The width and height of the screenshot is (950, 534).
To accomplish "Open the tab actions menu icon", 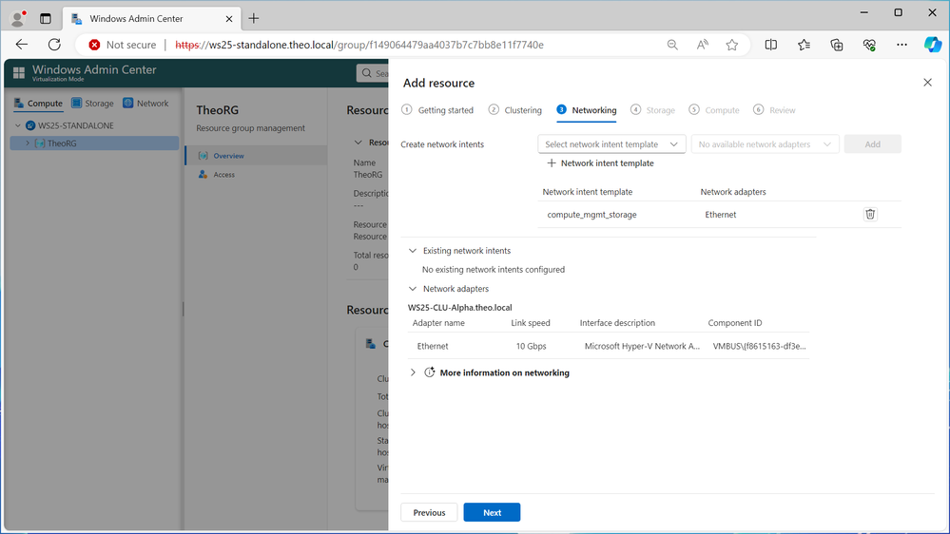I will coord(46,19).
